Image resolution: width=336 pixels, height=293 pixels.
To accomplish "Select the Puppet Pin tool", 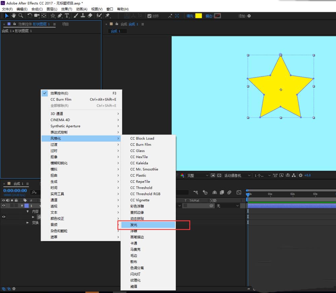I will tap(108, 16).
